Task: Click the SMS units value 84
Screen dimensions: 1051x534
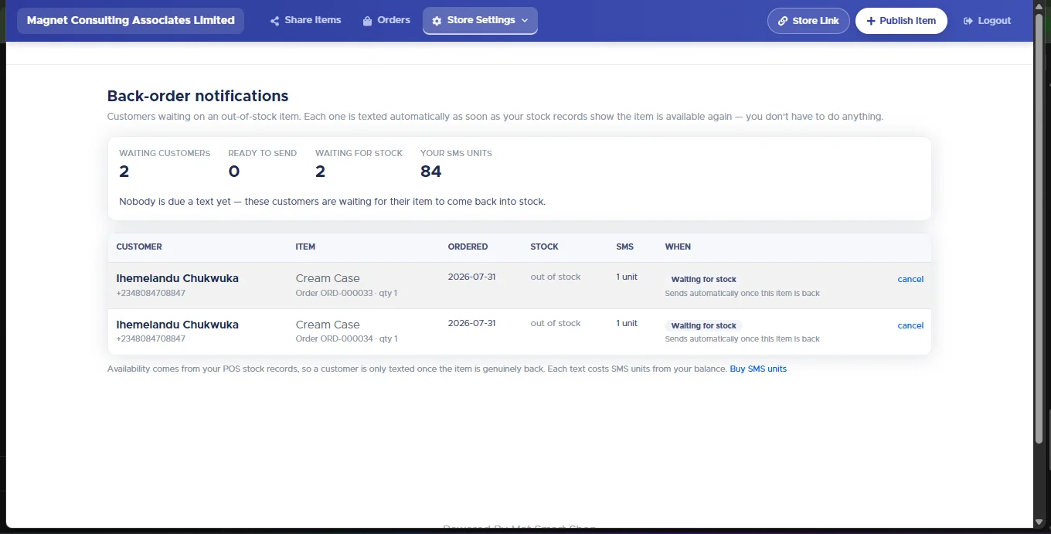Action: pos(430,172)
